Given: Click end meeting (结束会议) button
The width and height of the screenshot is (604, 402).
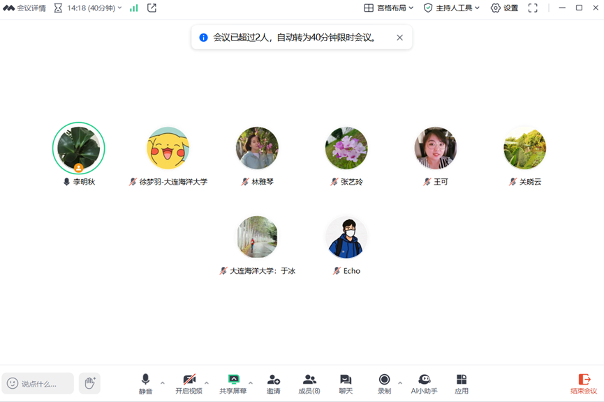Looking at the screenshot, I should 584,383.
